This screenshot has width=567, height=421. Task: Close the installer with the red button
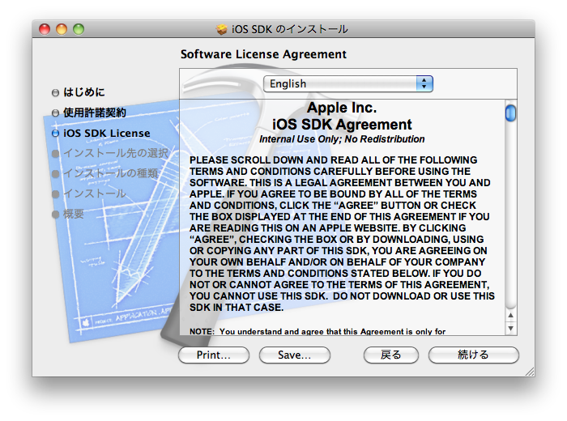point(45,29)
